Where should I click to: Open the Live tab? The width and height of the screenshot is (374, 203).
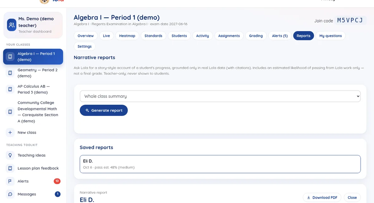pyautogui.click(x=106, y=36)
